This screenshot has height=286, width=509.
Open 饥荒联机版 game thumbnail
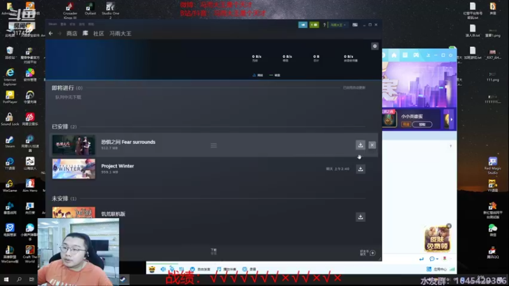74,212
